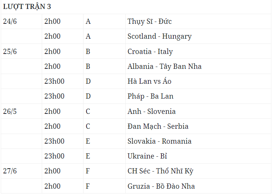Select the Slovakia - Romania match

click(159, 141)
